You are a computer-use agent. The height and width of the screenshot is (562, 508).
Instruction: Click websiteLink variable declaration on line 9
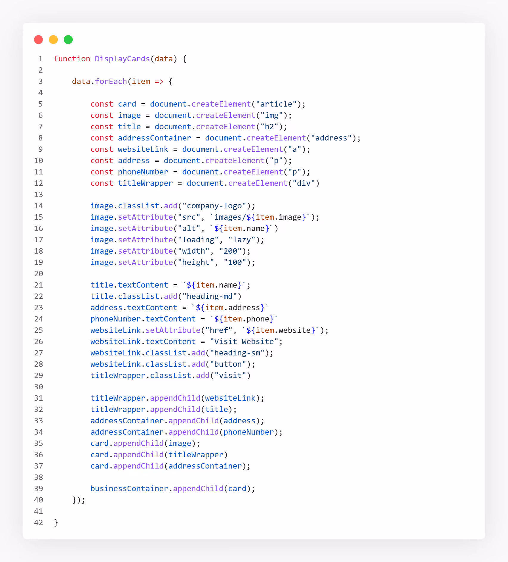click(x=143, y=149)
